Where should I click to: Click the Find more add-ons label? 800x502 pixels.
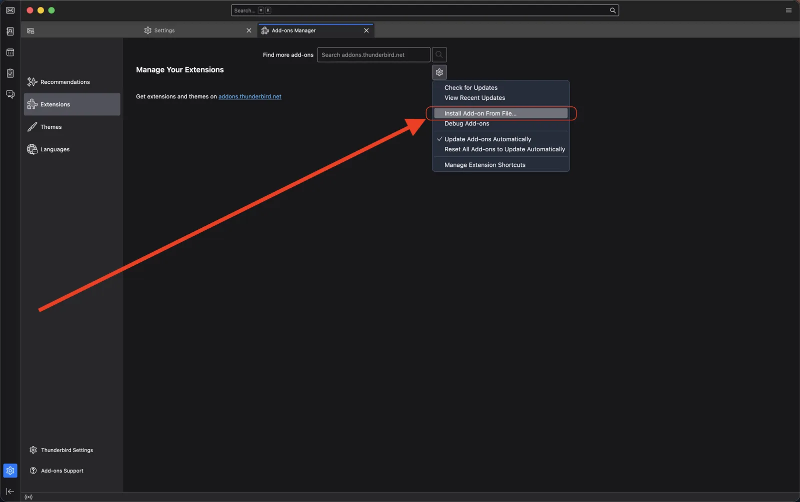tap(288, 55)
